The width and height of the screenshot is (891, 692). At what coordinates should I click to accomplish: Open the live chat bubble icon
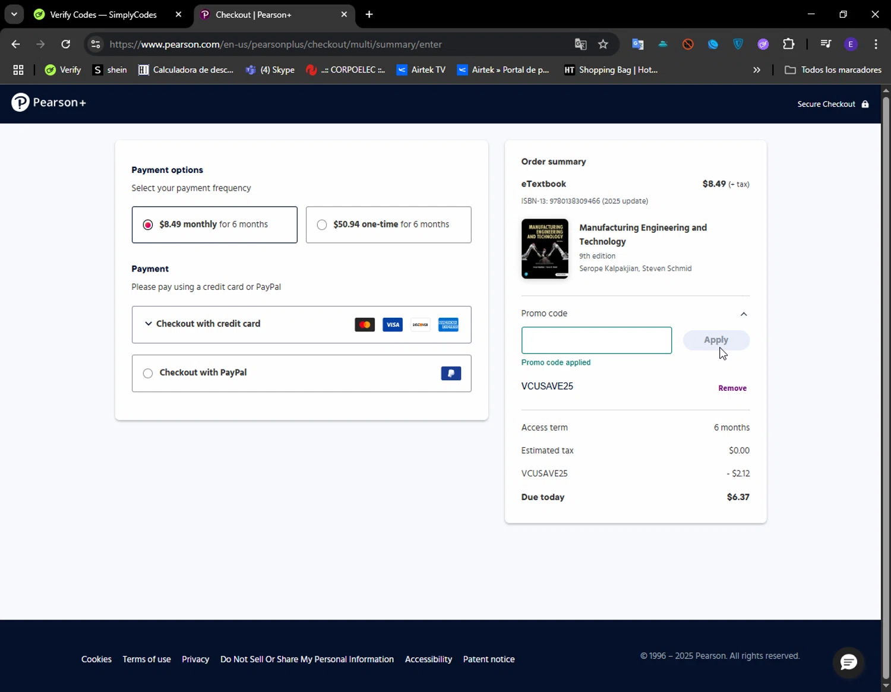(x=848, y=662)
